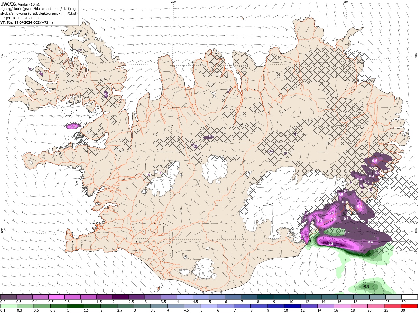Select the dark teal 8 swatch in snow legend
418x313 pixels.
coord(265,297)
